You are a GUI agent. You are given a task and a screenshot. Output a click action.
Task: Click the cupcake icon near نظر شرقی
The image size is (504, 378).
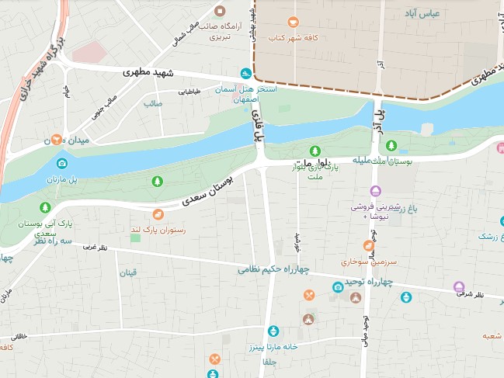pos(459,286)
